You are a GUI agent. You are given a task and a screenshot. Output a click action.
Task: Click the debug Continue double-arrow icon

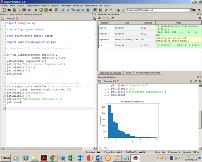tap(83, 10)
